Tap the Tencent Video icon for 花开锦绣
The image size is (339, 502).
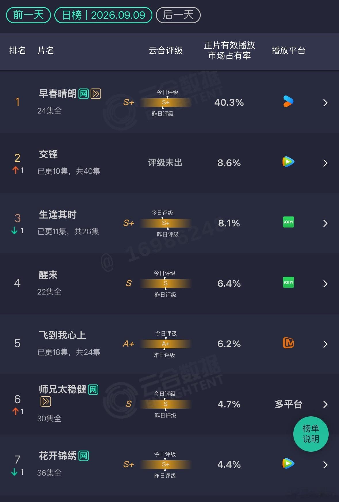point(288,463)
